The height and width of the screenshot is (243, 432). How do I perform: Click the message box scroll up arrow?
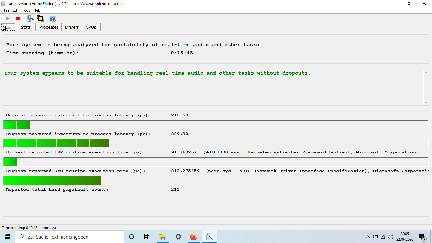[x=426, y=73]
